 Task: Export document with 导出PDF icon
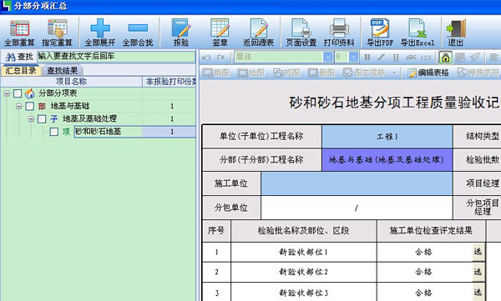point(380,33)
